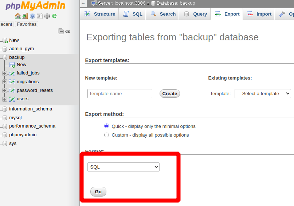
Task: Click the backup database icon
Action: [5, 57]
